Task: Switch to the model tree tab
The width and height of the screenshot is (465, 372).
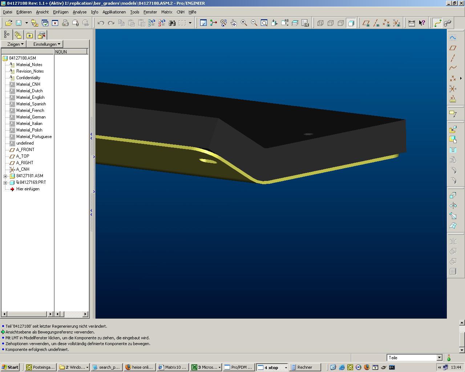Action: pyautogui.click(x=7, y=35)
